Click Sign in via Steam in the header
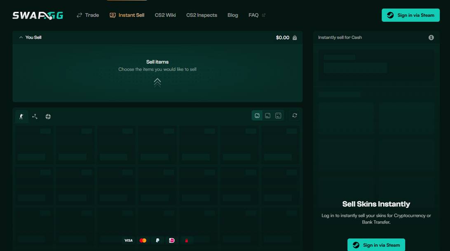The width and height of the screenshot is (450, 251). pos(410,15)
